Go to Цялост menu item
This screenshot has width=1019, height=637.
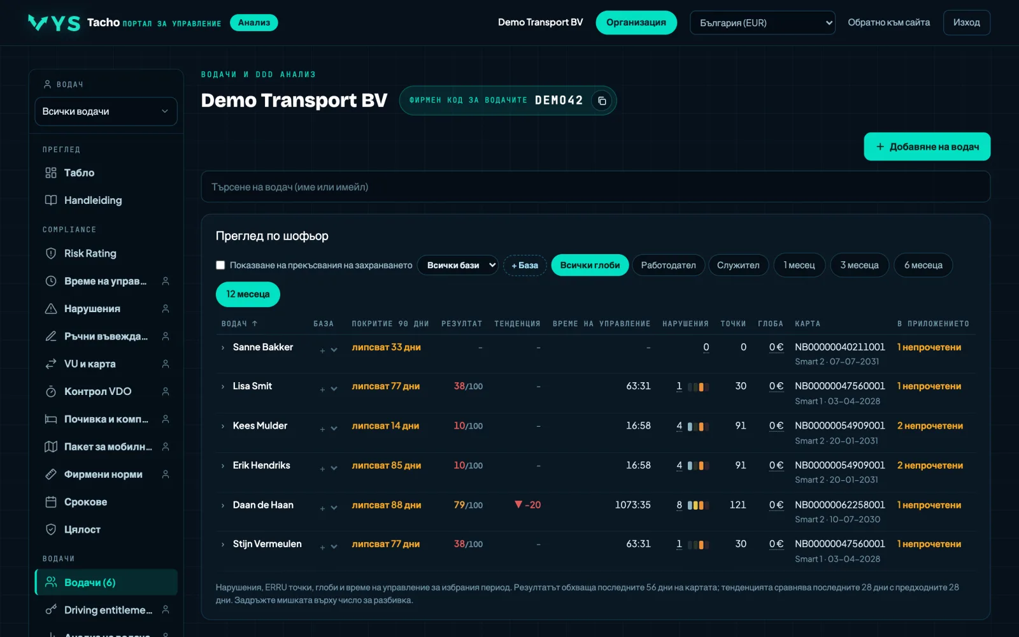pos(106,529)
